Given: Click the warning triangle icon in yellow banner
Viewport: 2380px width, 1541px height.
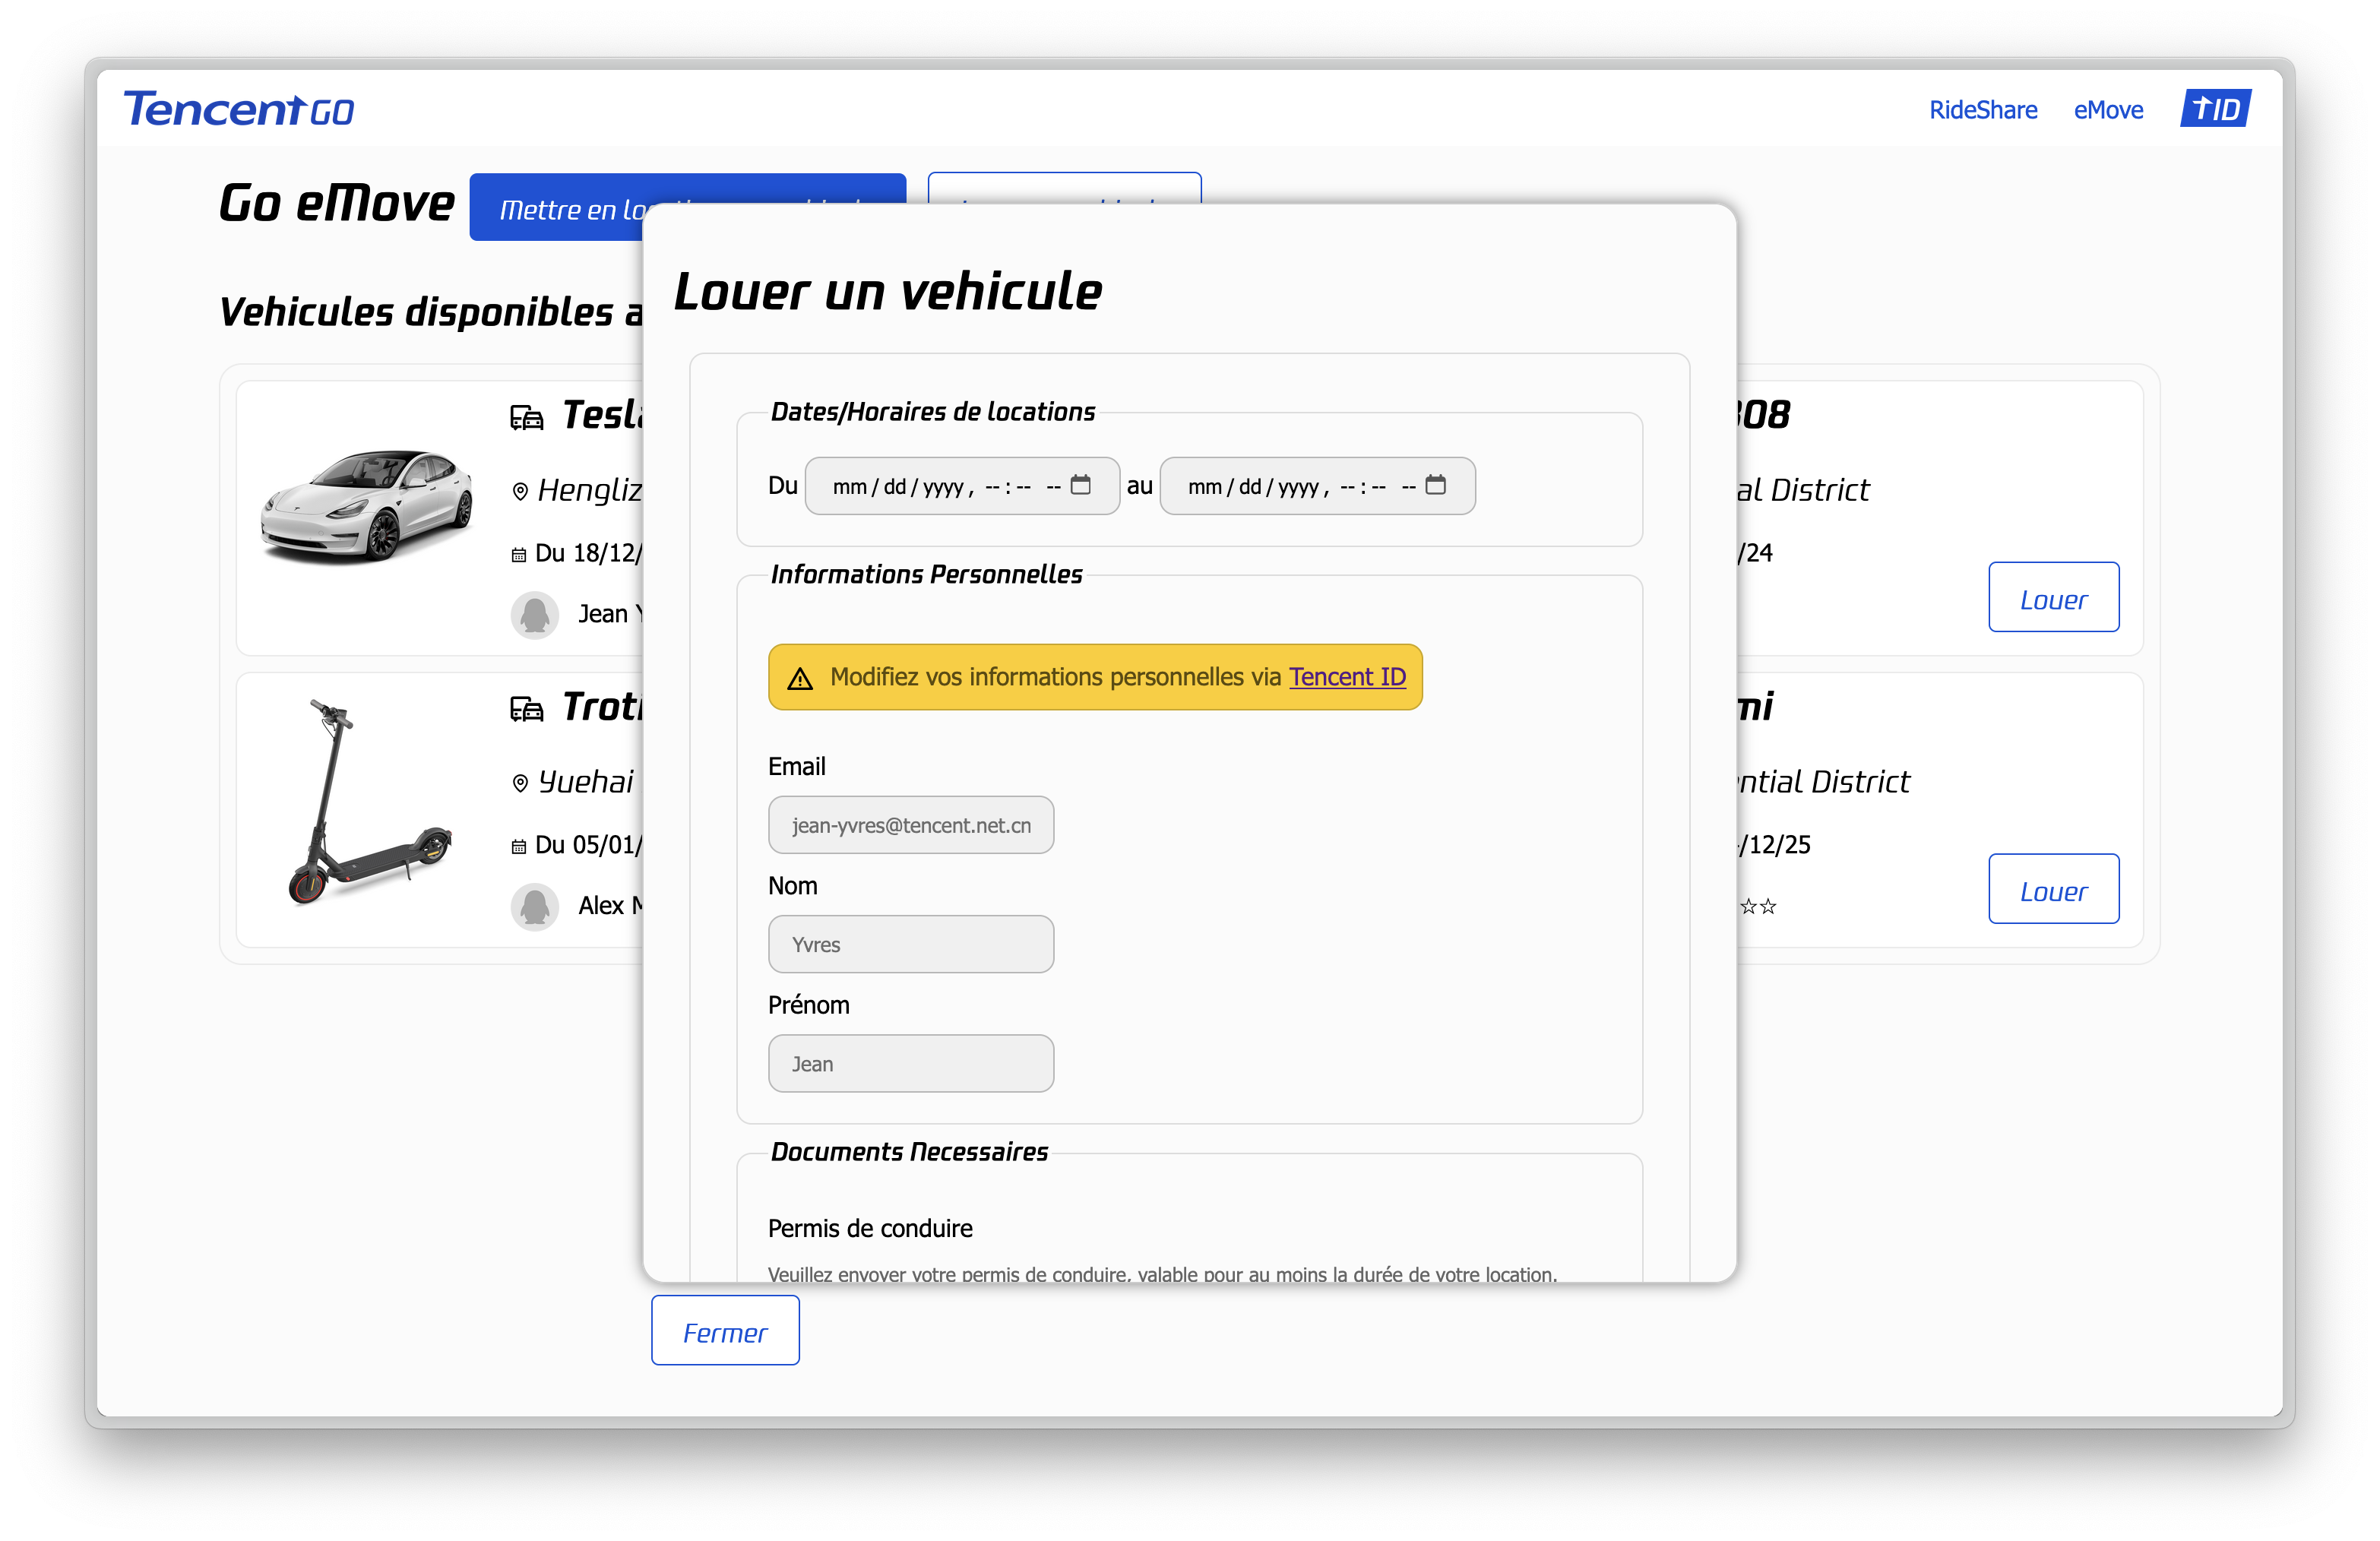Looking at the screenshot, I should (800, 679).
